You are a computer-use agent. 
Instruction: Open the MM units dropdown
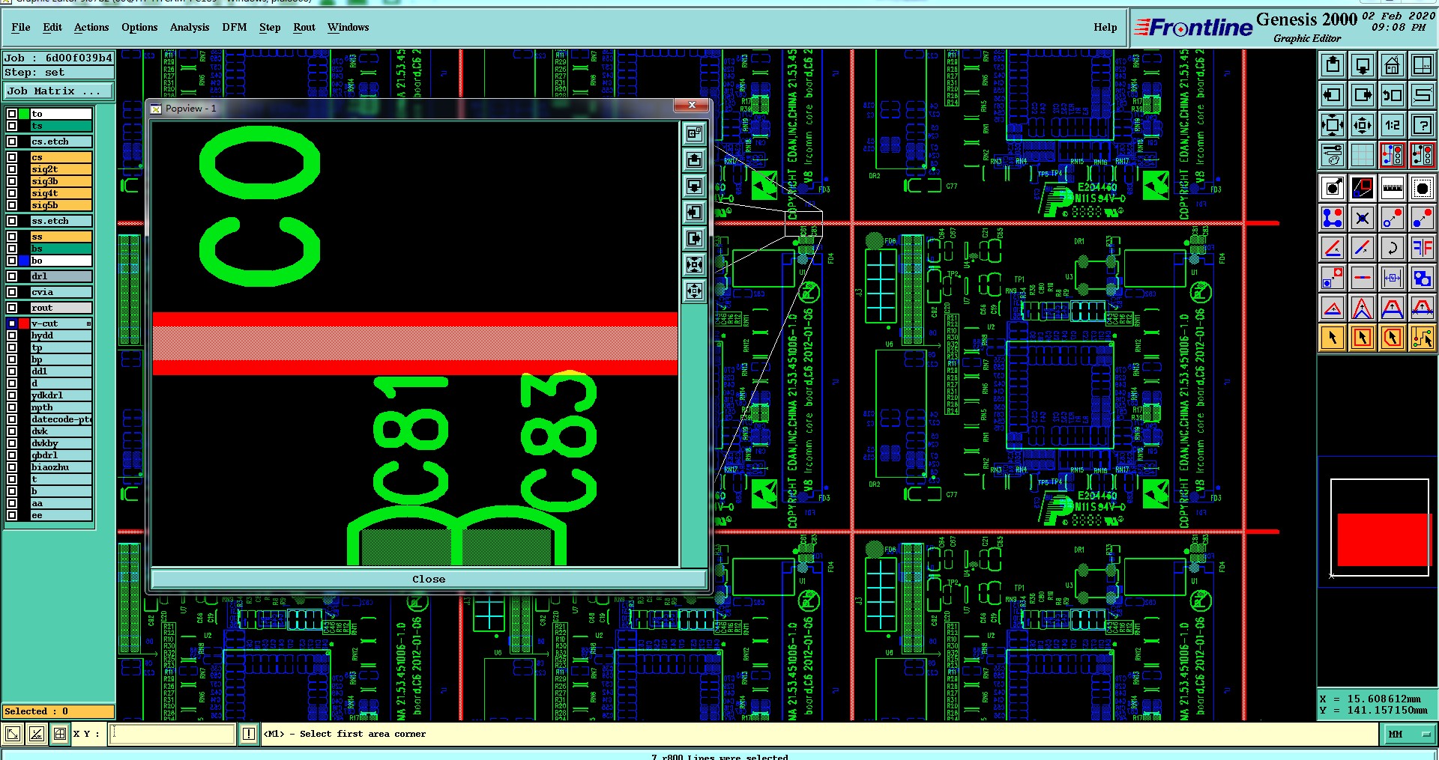(x=1409, y=734)
